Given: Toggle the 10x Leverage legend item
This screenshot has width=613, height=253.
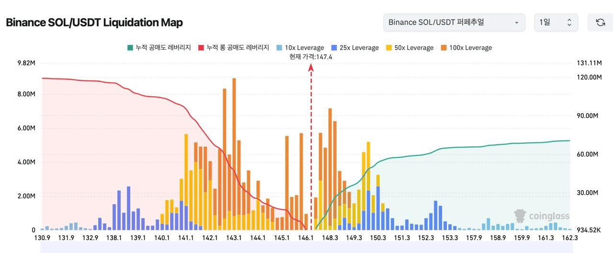Looking at the screenshot, I should (x=300, y=48).
